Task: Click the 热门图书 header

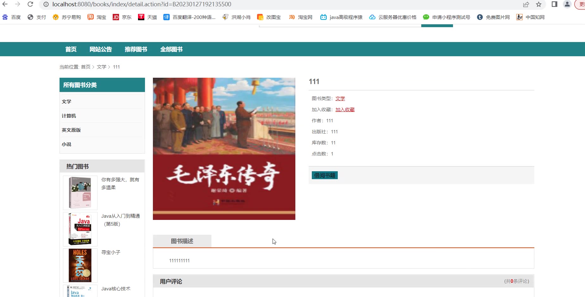Action: pos(102,166)
